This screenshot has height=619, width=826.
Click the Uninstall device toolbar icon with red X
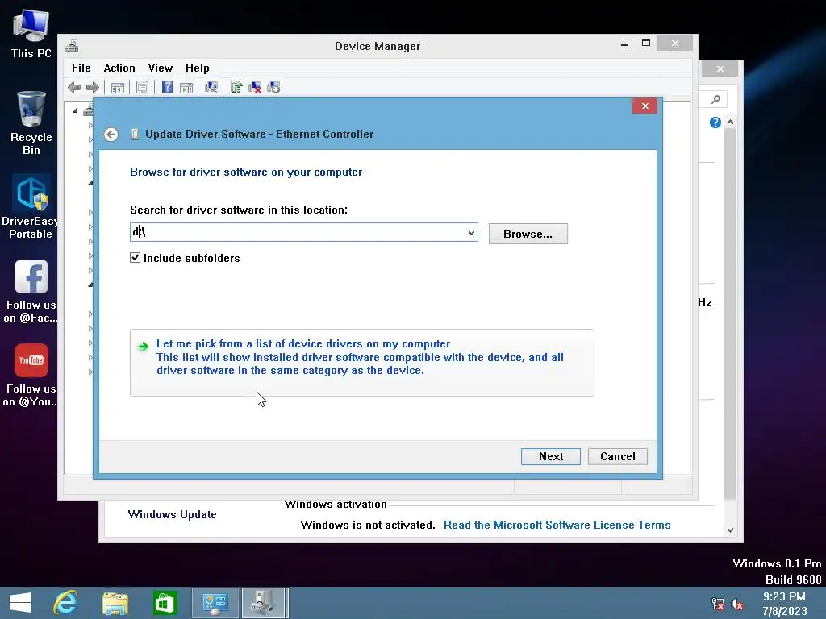(x=255, y=87)
